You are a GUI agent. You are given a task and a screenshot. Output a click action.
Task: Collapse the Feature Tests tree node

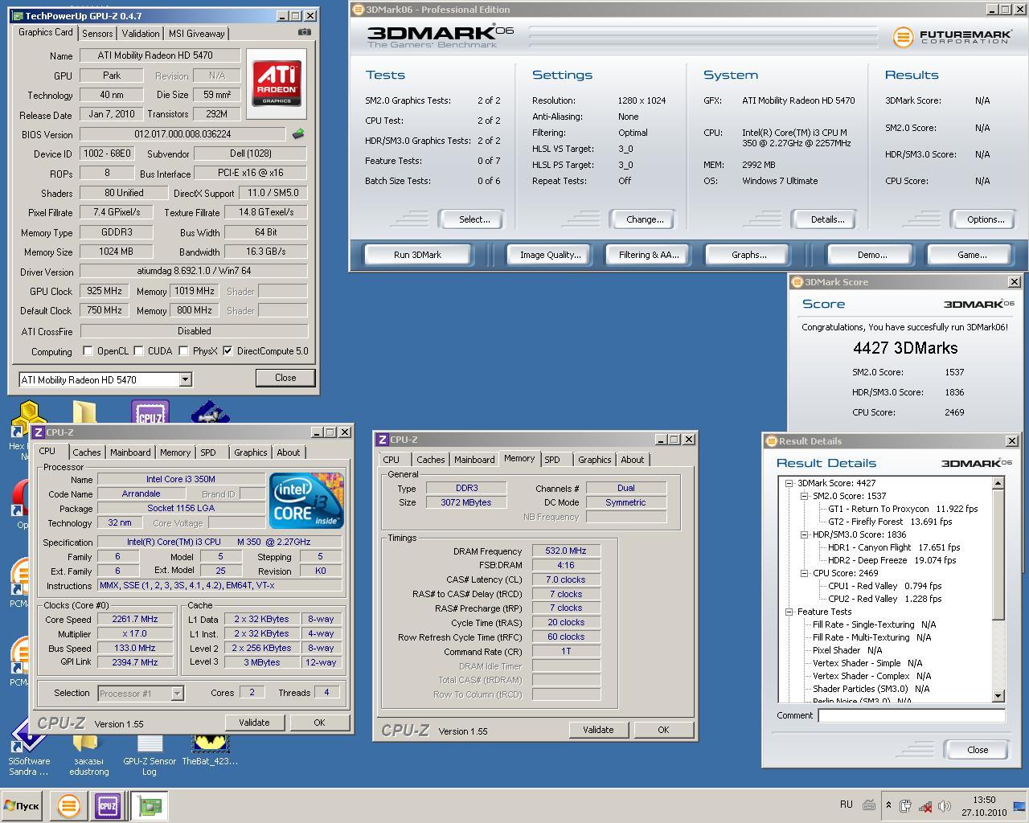[789, 612]
